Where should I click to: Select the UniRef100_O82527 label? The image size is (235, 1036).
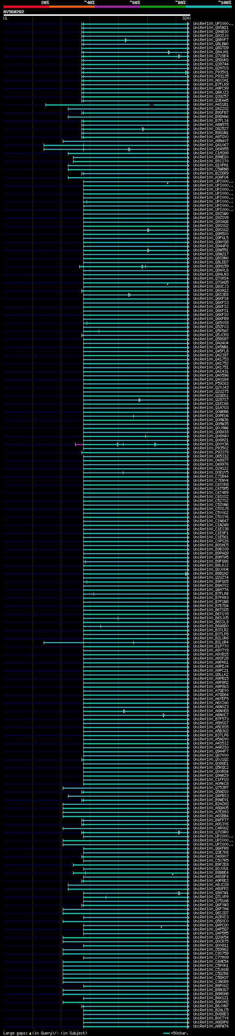211,129
